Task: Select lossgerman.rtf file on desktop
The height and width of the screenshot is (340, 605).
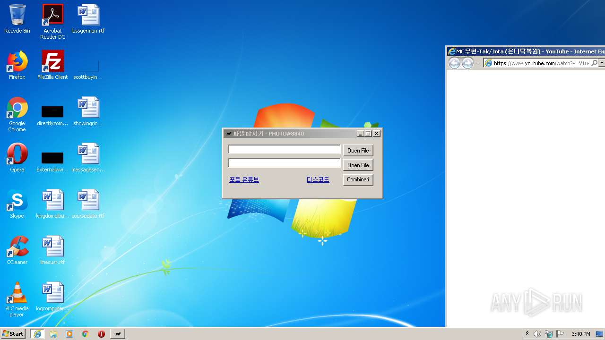Action: 88,19
